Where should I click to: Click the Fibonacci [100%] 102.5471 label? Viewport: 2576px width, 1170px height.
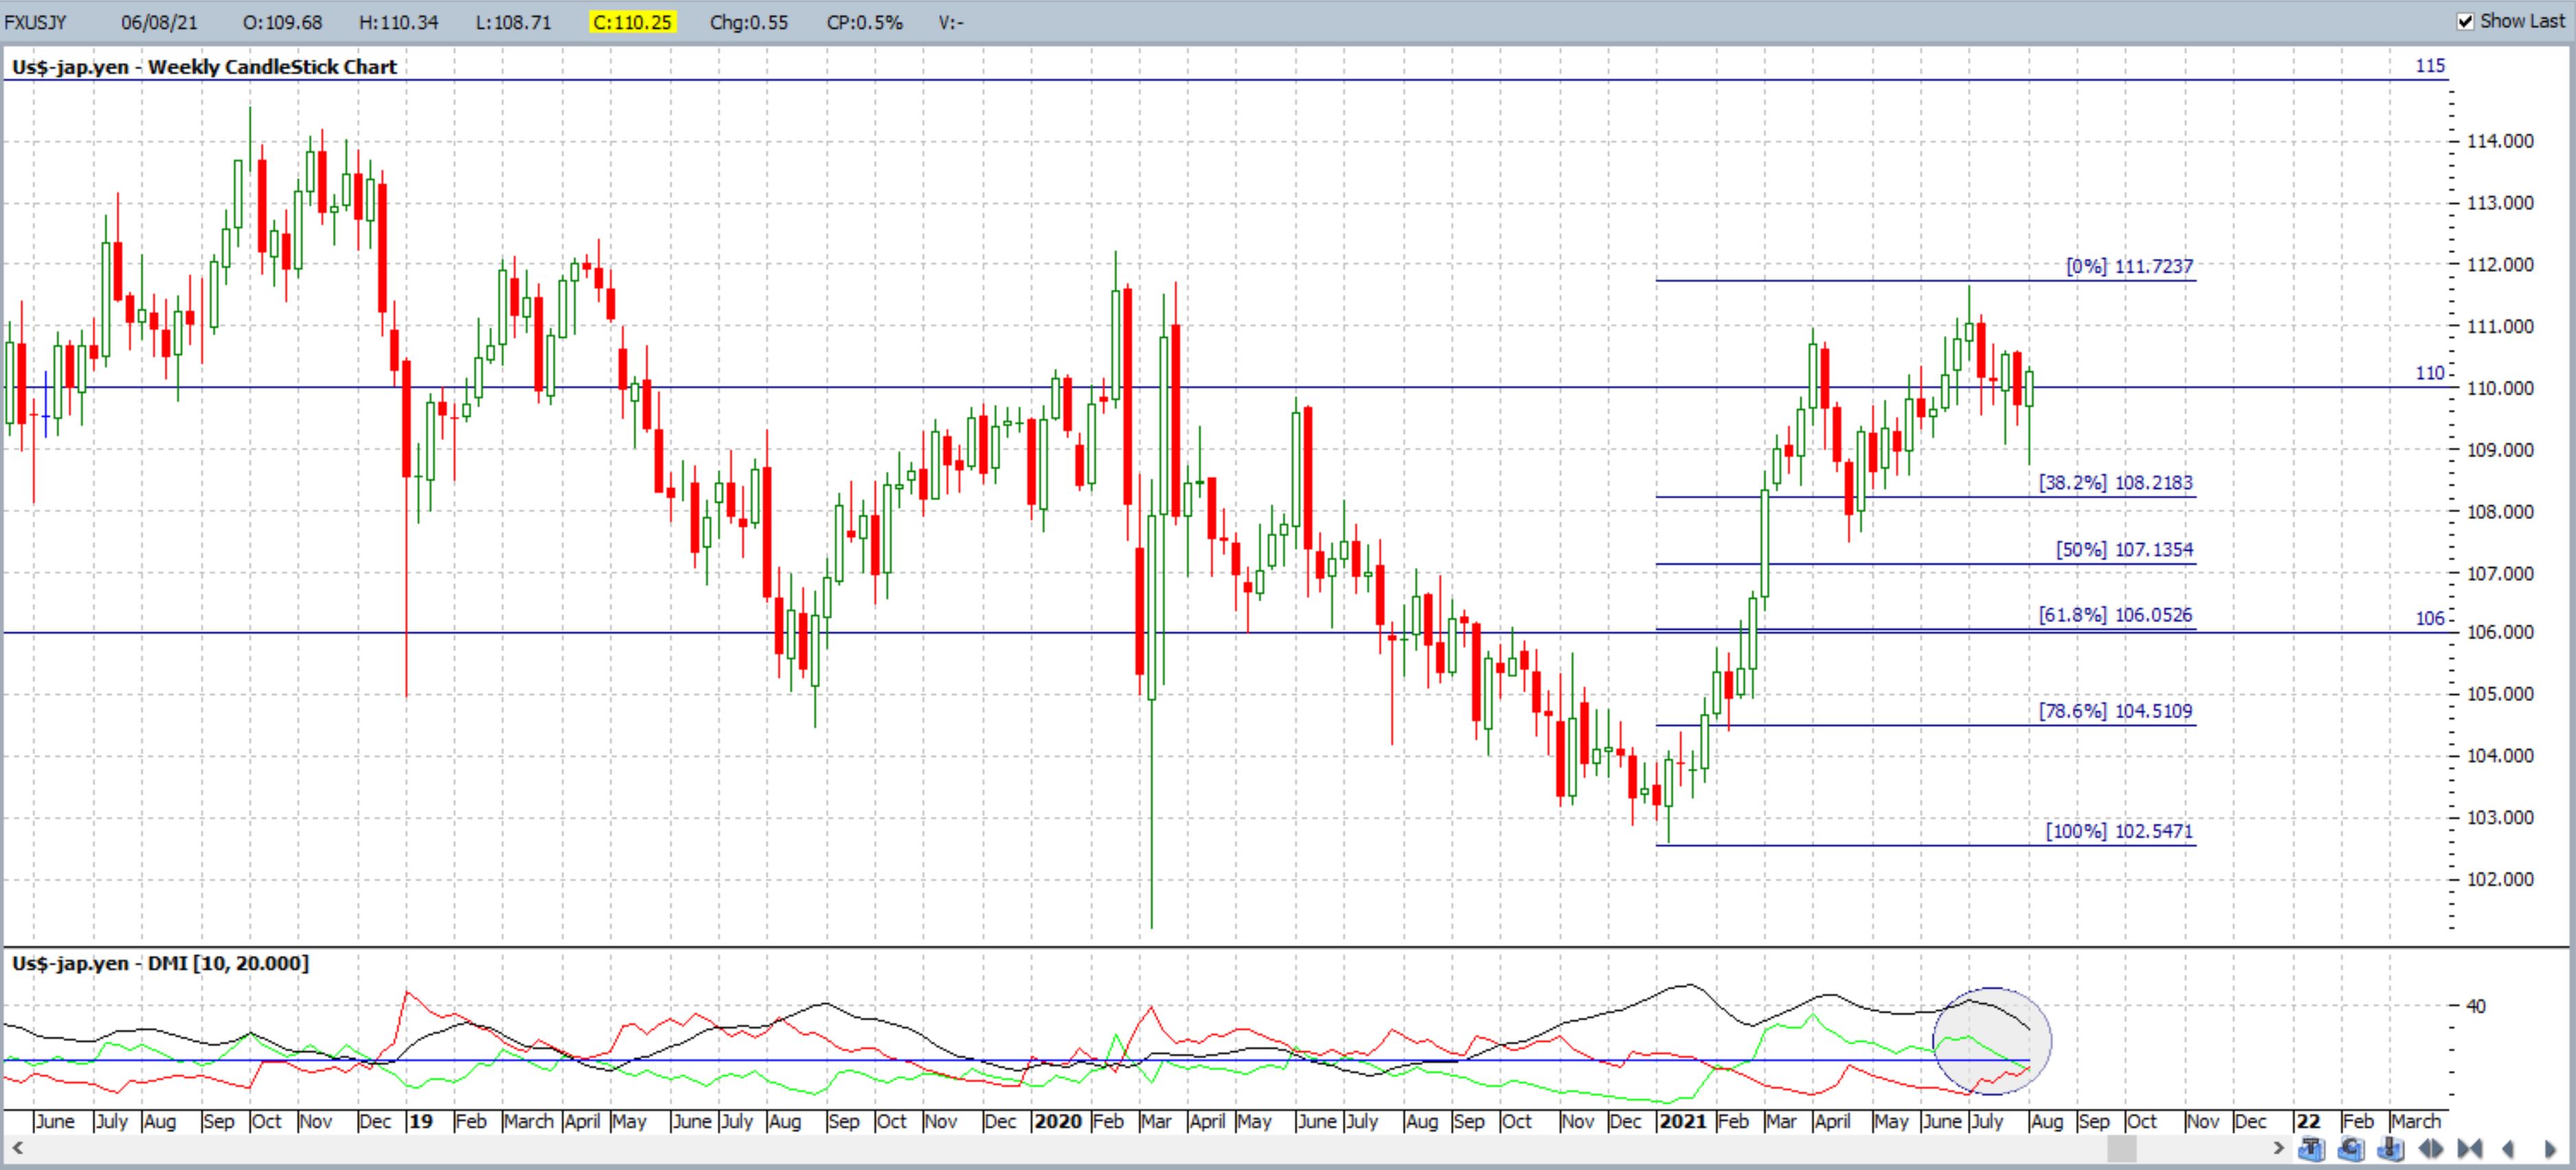[x=2119, y=831]
